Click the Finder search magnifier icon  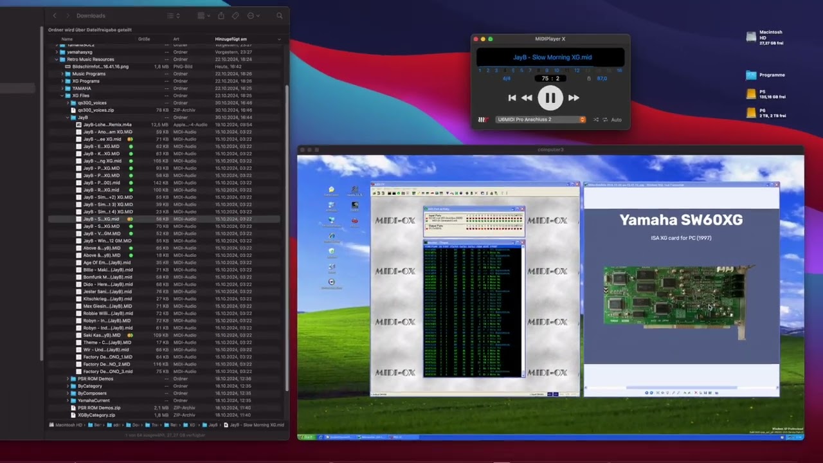pyautogui.click(x=279, y=15)
